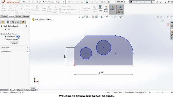Switch to the Evaluate tab
Image resolution: width=173 pixels, height=97 pixels.
tap(26, 16)
